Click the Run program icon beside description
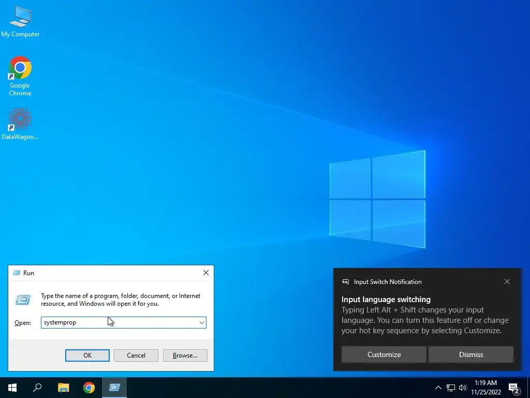530x398 pixels. (x=23, y=300)
